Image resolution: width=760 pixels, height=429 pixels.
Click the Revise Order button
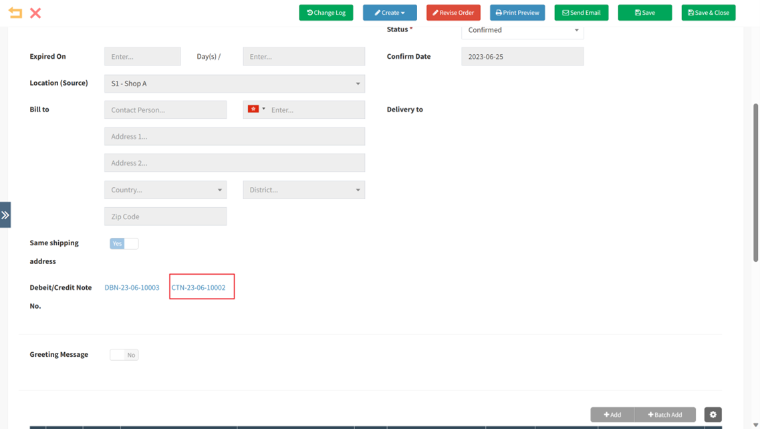click(453, 13)
